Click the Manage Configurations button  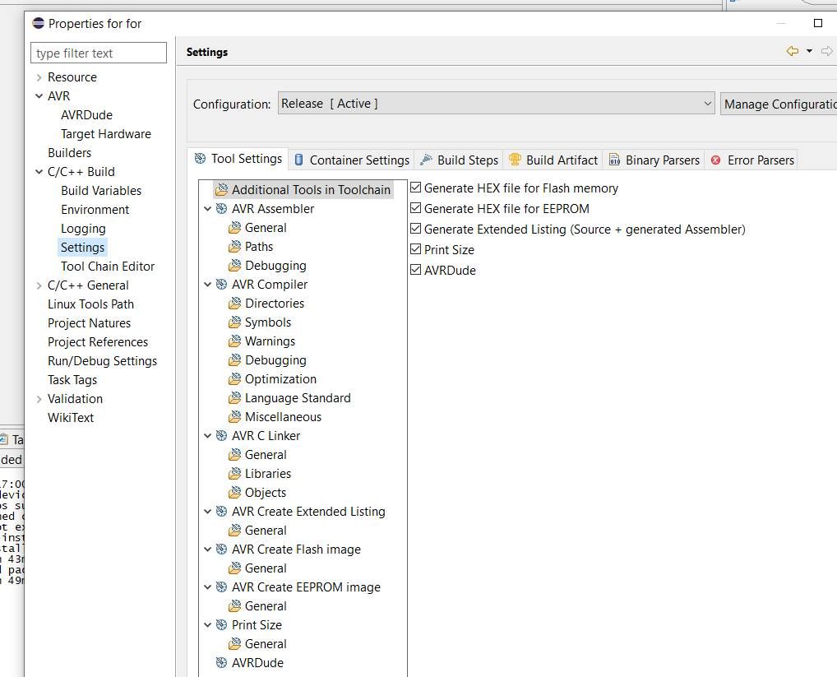pos(779,104)
